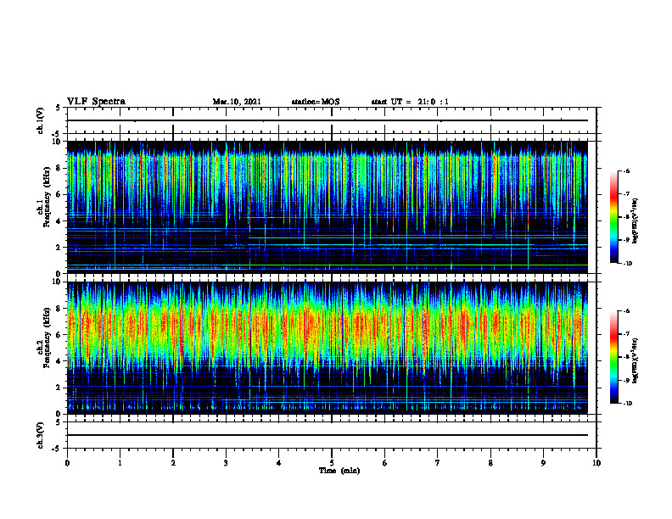Click time axis tick label "5" under the plot
This screenshot has width=672, height=519.
coord(332,463)
